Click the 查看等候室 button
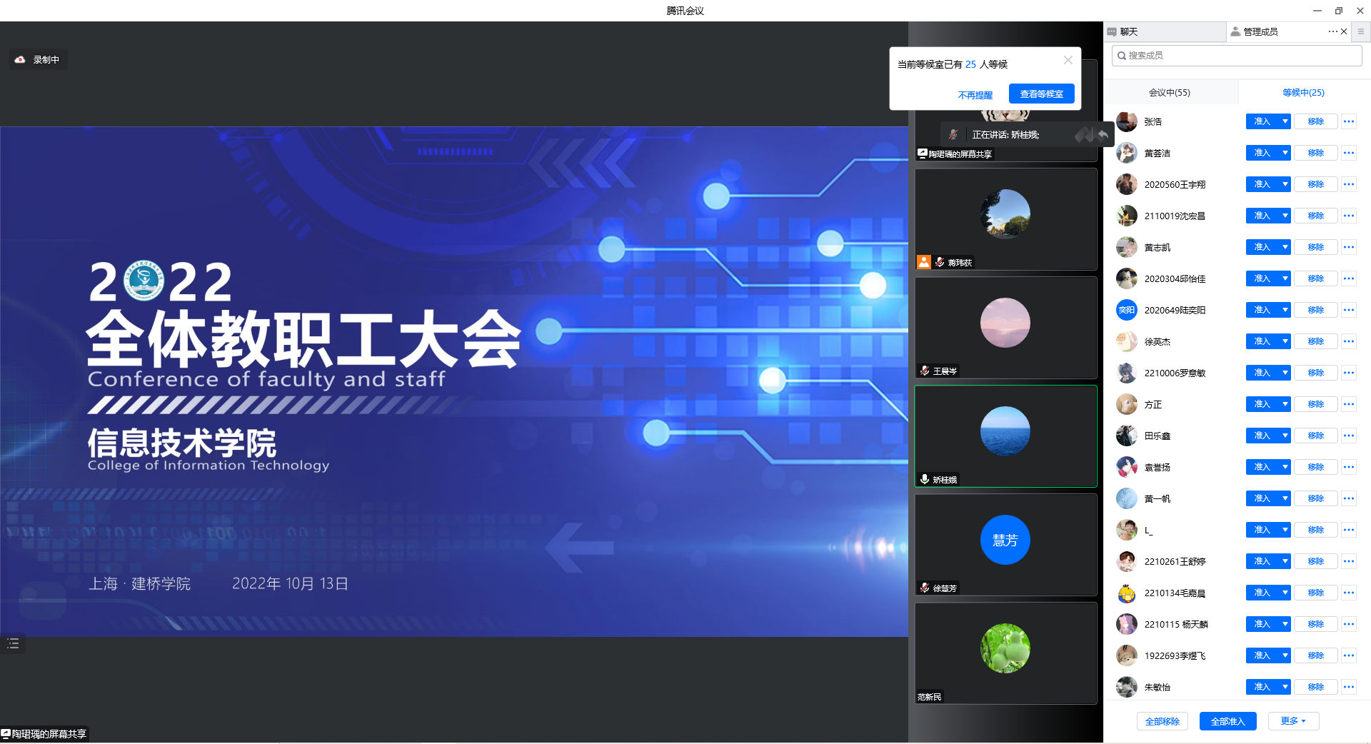Screen dimensions: 1371x744 point(1041,94)
